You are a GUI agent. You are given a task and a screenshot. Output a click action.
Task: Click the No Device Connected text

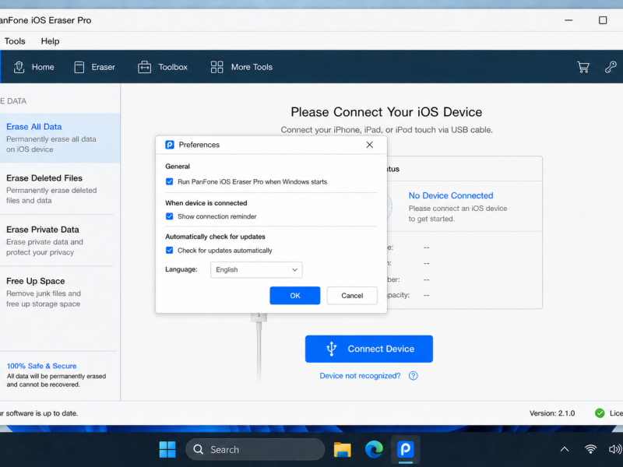click(451, 195)
